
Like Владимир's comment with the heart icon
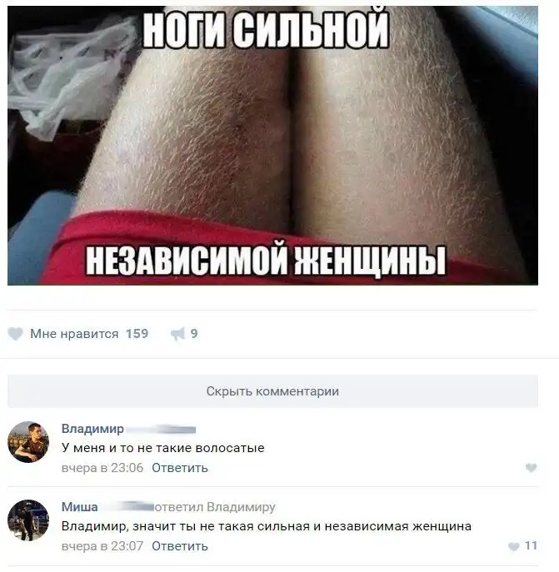tap(531, 467)
